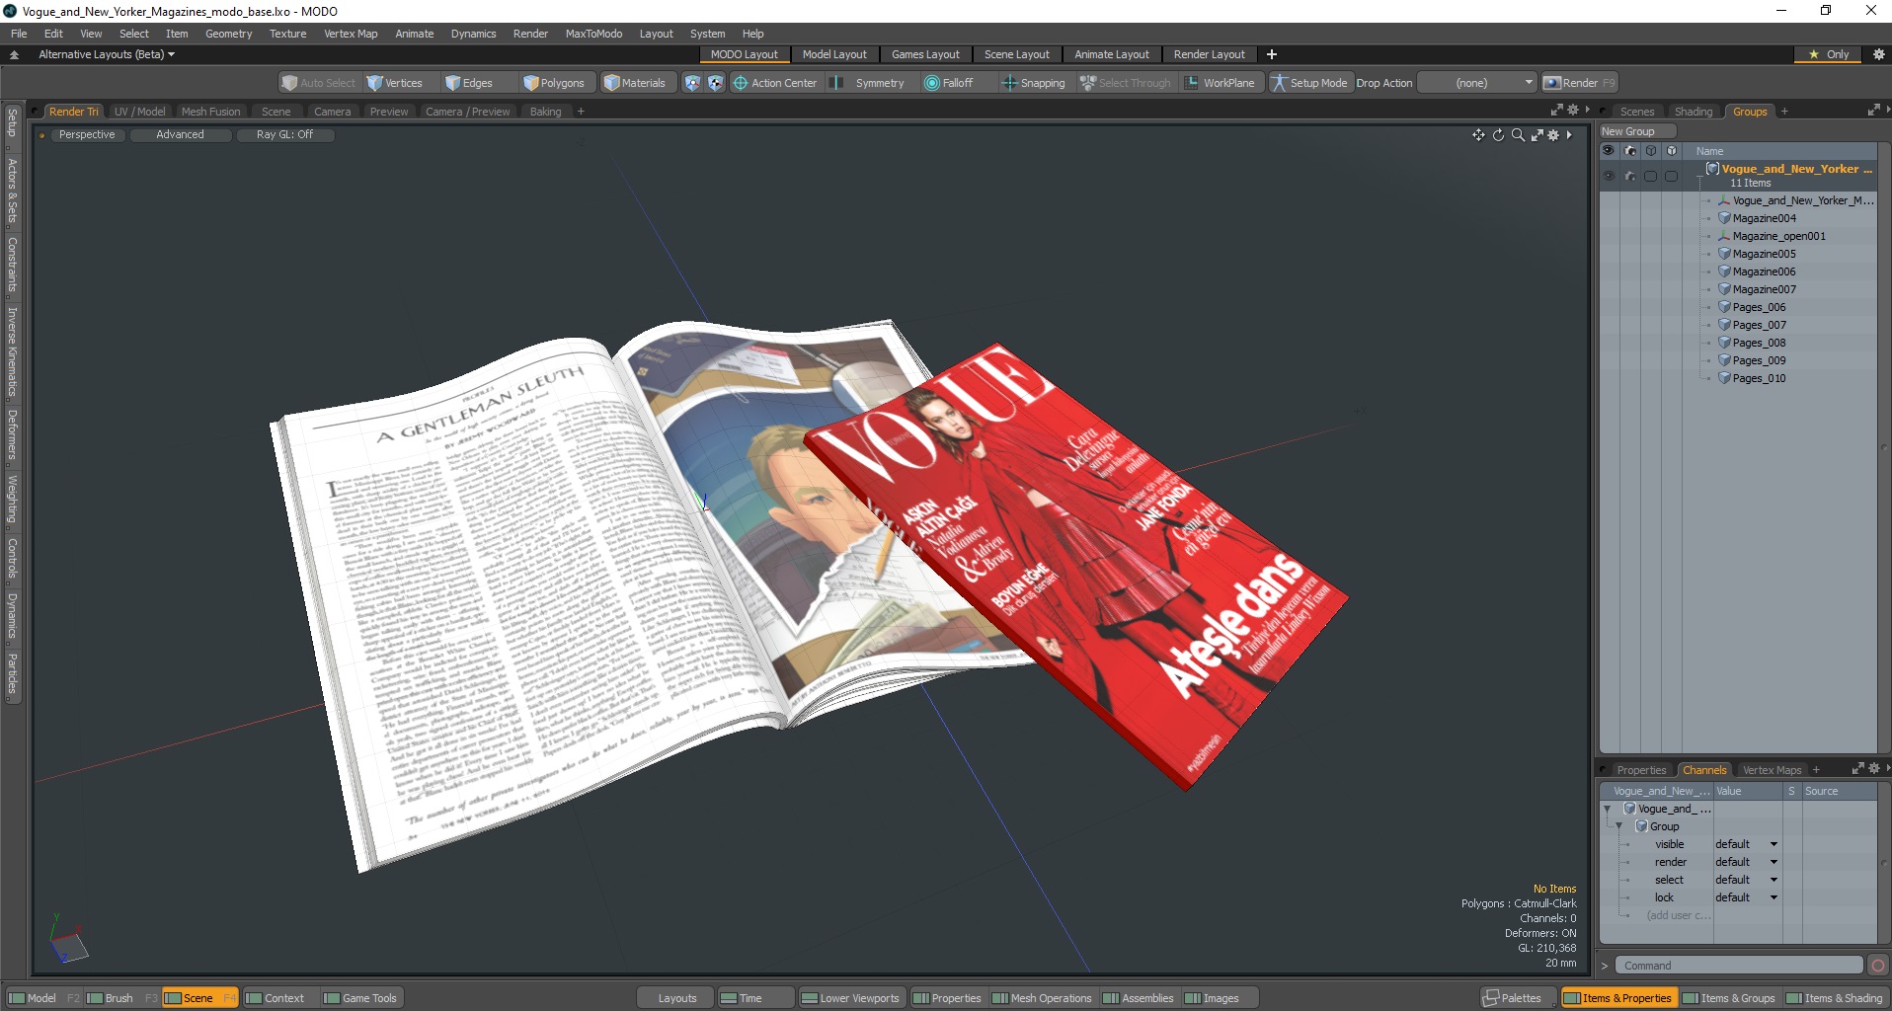Open the render channel default dropdown
The width and height of the screenshot is (1892, 1011).
pyautogui.click(x=1747, y=862)
